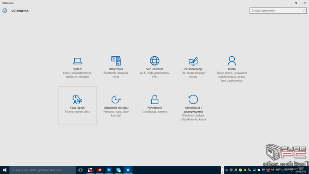Open Prywatność padlock icon
This screenshot has width=309, height=174.
pyautogui.click(x=154, y=99)
